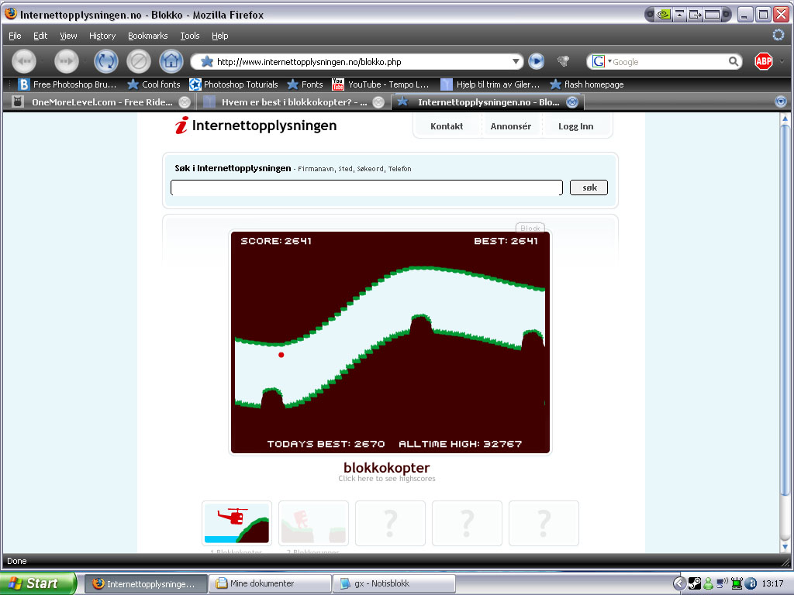
Task: Click into the Internettopplysningen search field
Action: pyautogui.click(x=367, y=187)
